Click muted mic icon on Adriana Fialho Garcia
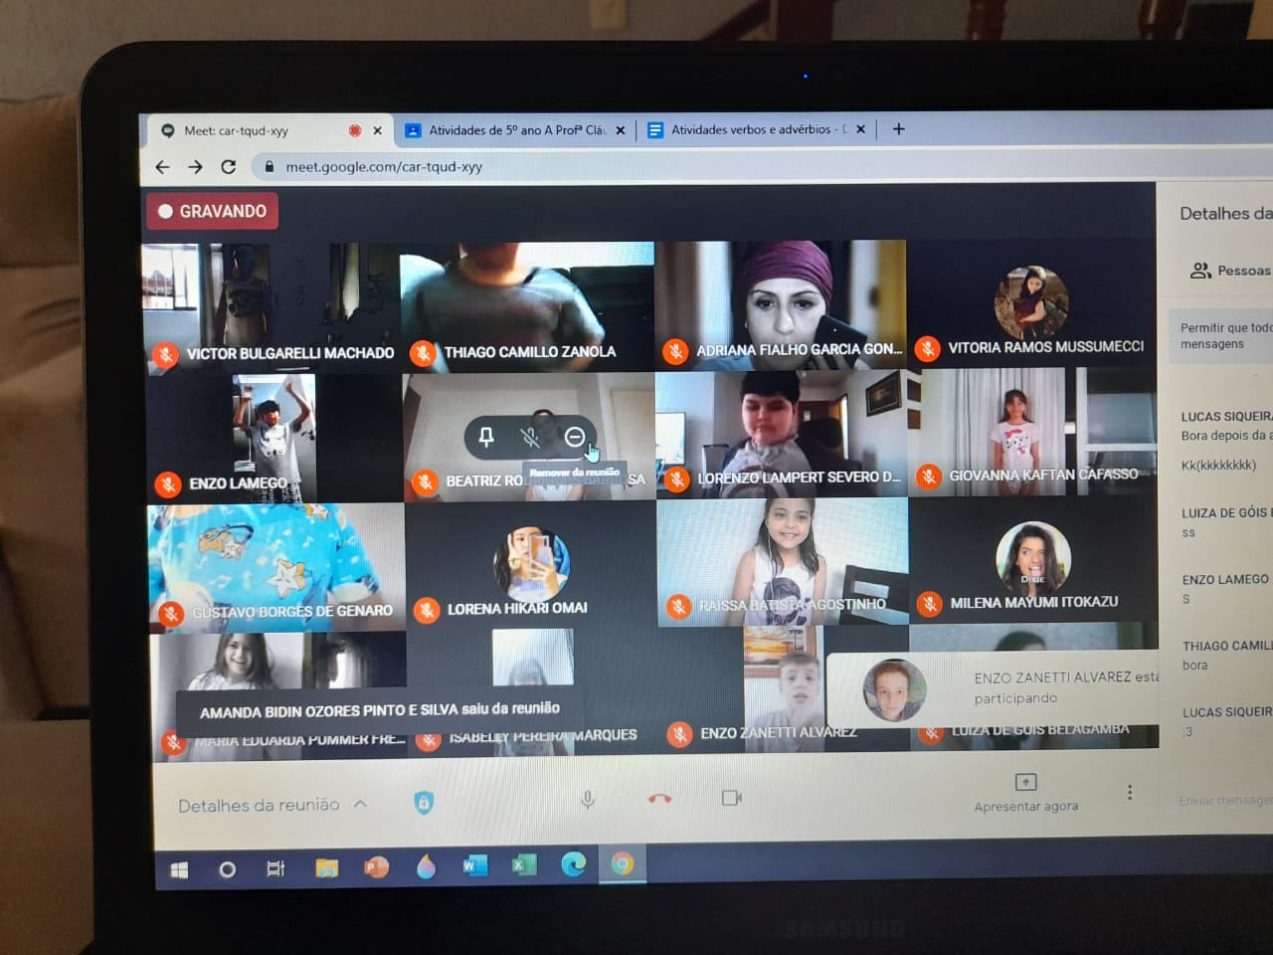 (x=676, y=350)
